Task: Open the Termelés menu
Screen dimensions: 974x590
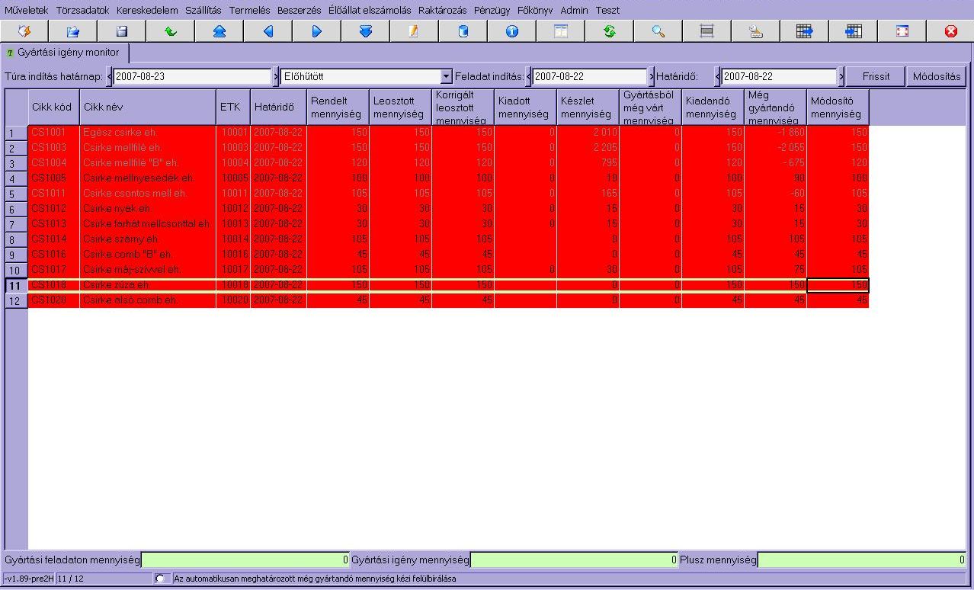Action: point(249,11)
